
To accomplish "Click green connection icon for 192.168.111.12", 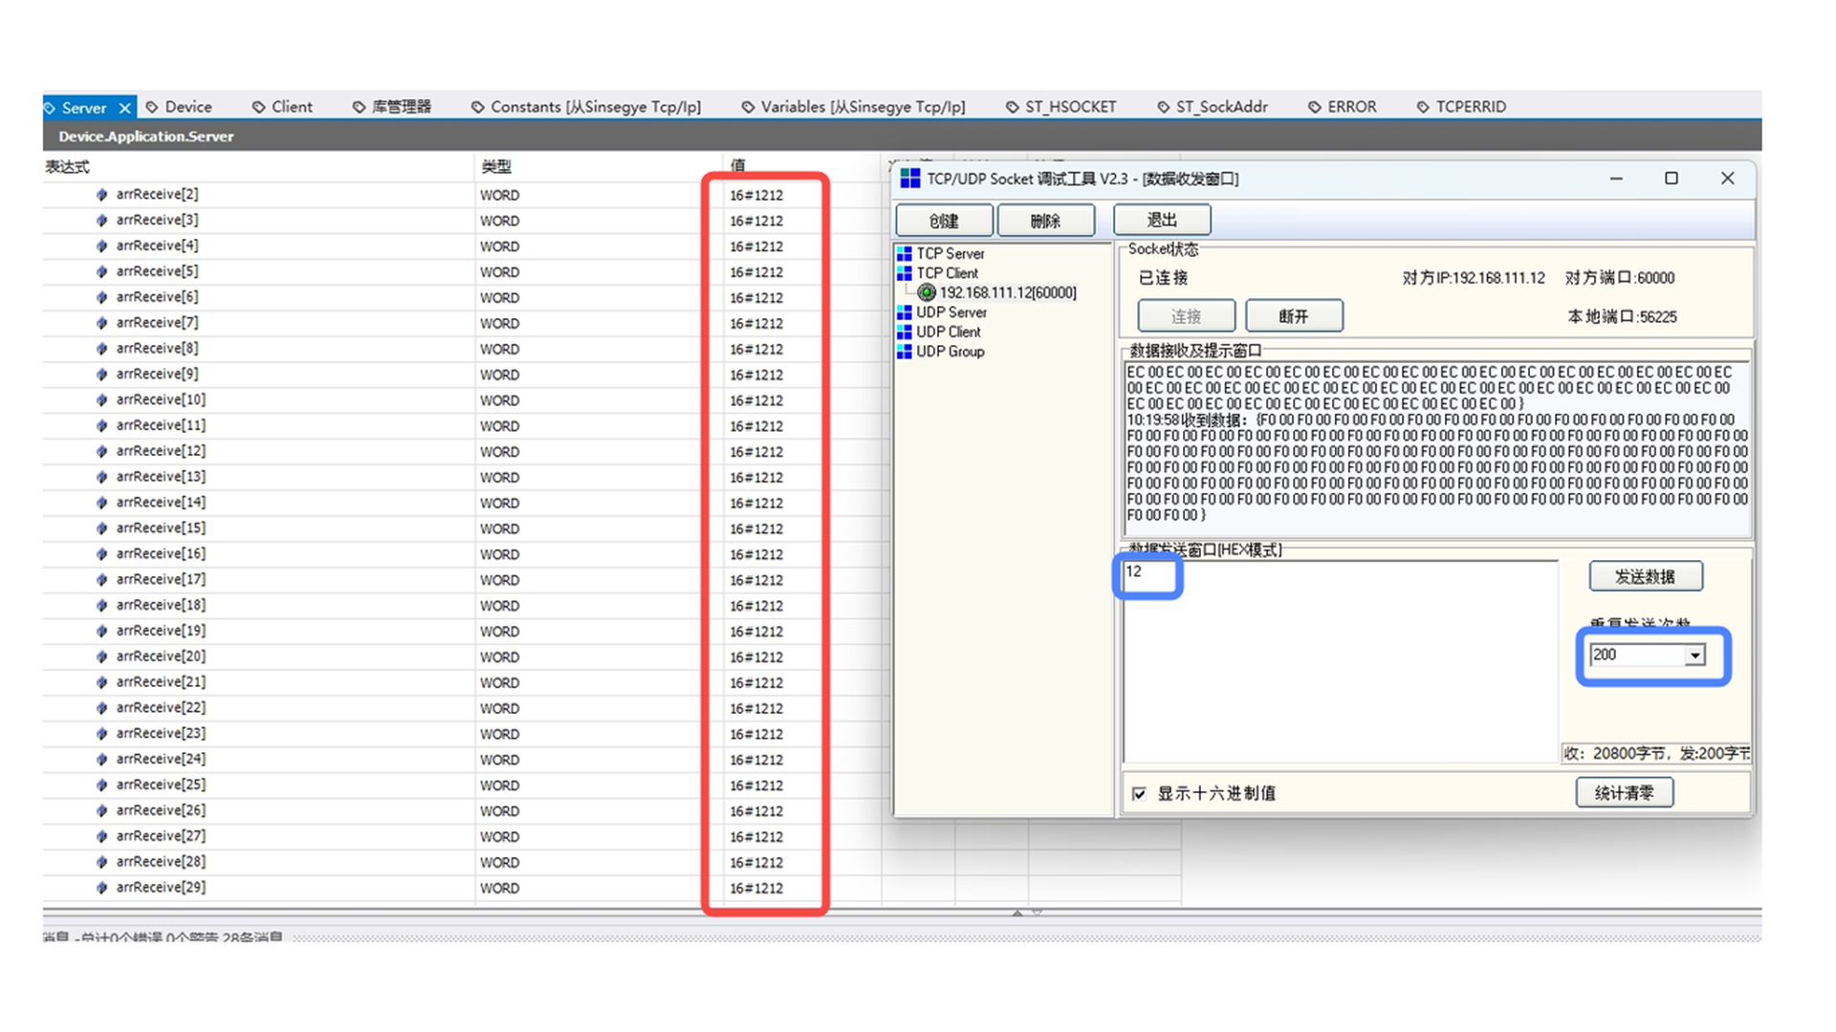I will [x=926, y=292].
